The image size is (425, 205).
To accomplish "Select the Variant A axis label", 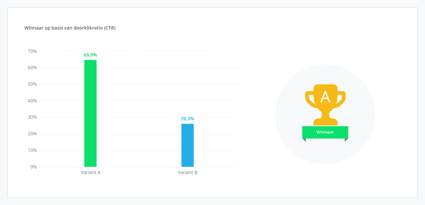I will pos(90,173).
